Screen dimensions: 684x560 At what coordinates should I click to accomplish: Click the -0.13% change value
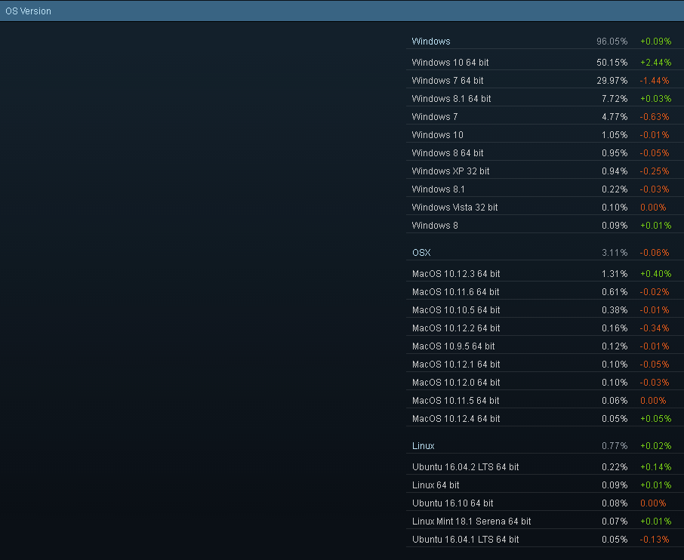pos(655,540)
